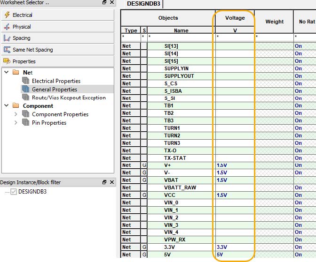Click the Component Properties worksheet icon
The height and width of the screenshot is (262, 316).
[25, 114]
